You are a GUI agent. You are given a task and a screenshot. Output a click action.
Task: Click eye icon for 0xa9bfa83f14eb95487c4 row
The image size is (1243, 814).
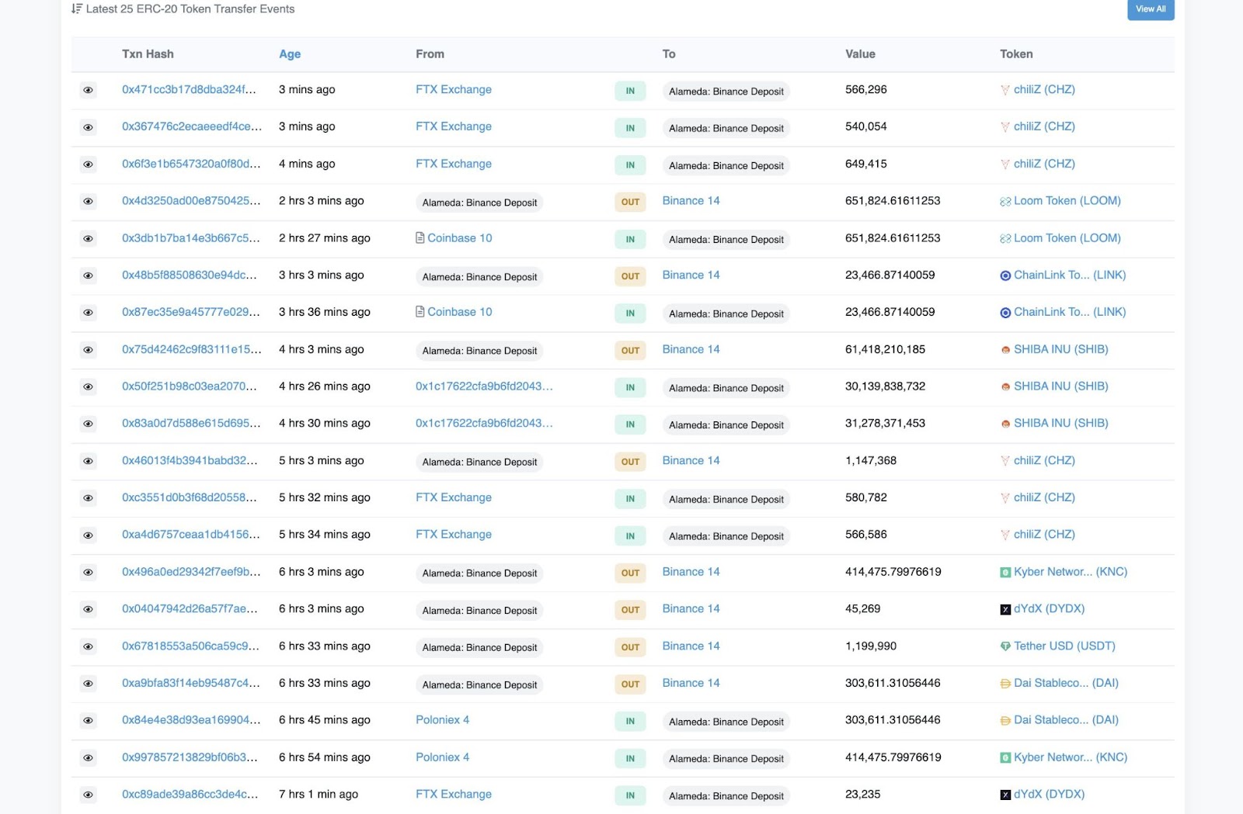point(88,684)
